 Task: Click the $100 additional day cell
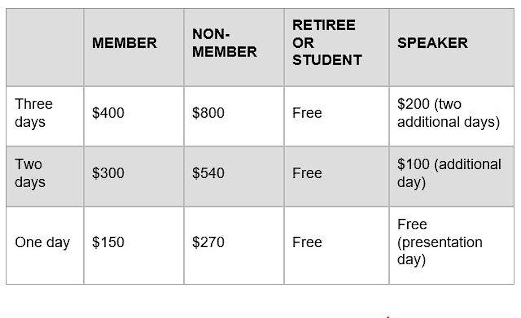[x=449, y=173]
